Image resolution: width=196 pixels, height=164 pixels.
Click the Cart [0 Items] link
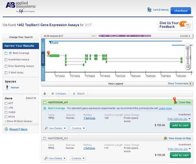click(x=161, y=10)
